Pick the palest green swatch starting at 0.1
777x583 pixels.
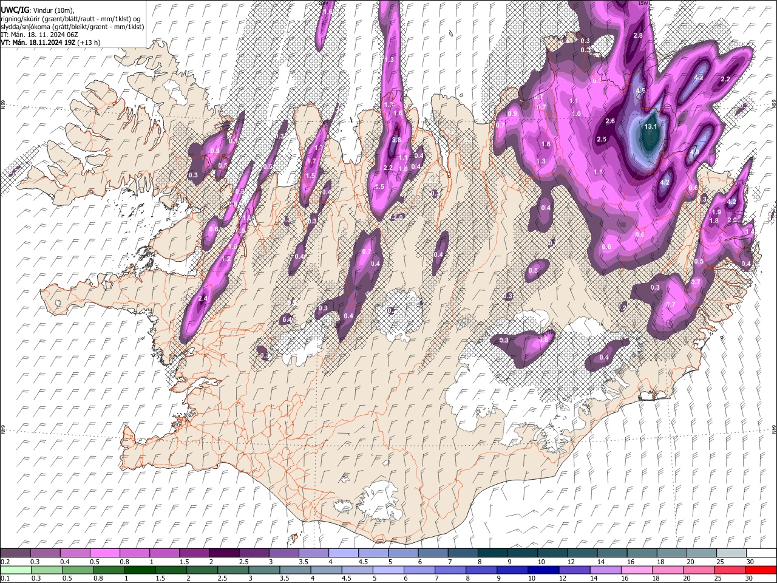click(x=15, y=570)
